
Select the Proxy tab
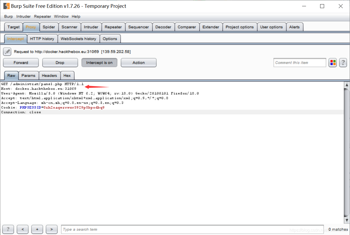point(31,27)
